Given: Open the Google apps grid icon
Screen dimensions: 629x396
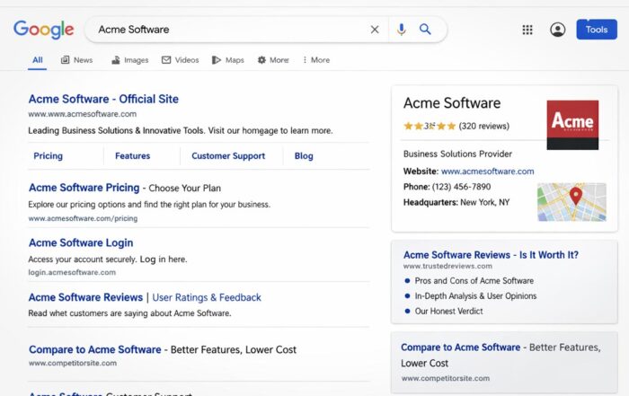Looking at the screenshot, I should (x=527, y=30).
